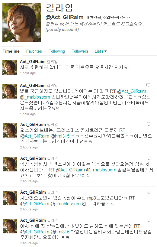Click the Act_GilRaim username on the first tweet
The width and height of the screenshot is (157, 247).
(x=33, y=62)
